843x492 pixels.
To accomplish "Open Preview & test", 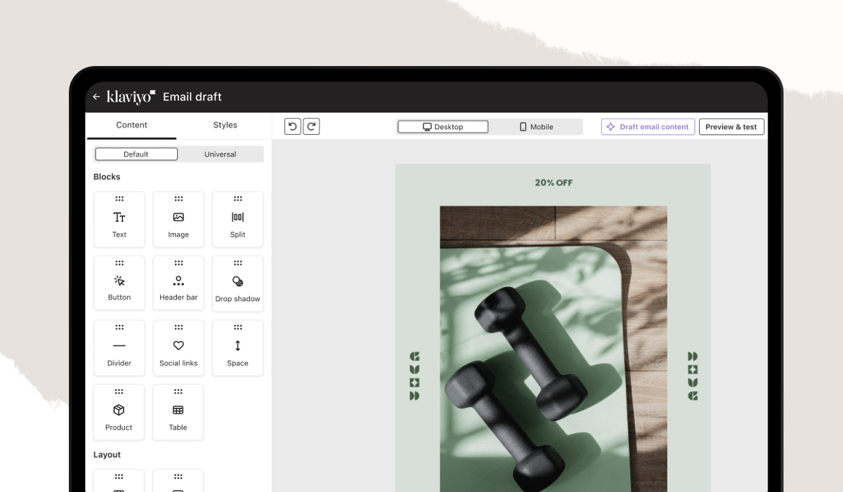I will tap(731, 126).
